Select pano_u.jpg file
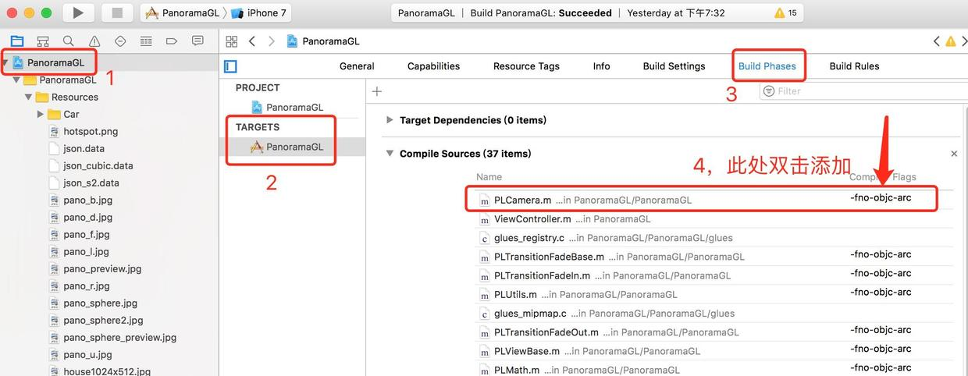 click(x=87, y=354)
